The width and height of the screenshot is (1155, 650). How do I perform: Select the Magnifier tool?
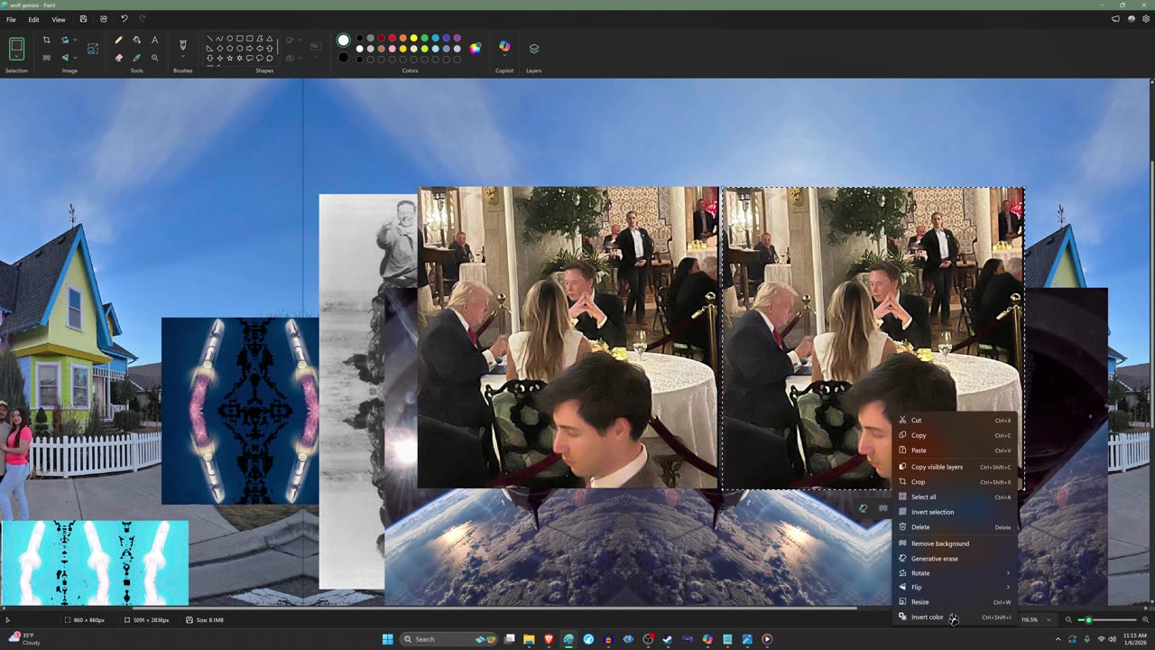pyautogui.click(x=154, y=58)
